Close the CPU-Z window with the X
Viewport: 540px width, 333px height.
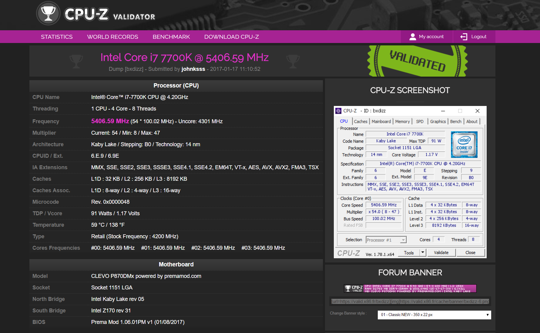point(478,111)
